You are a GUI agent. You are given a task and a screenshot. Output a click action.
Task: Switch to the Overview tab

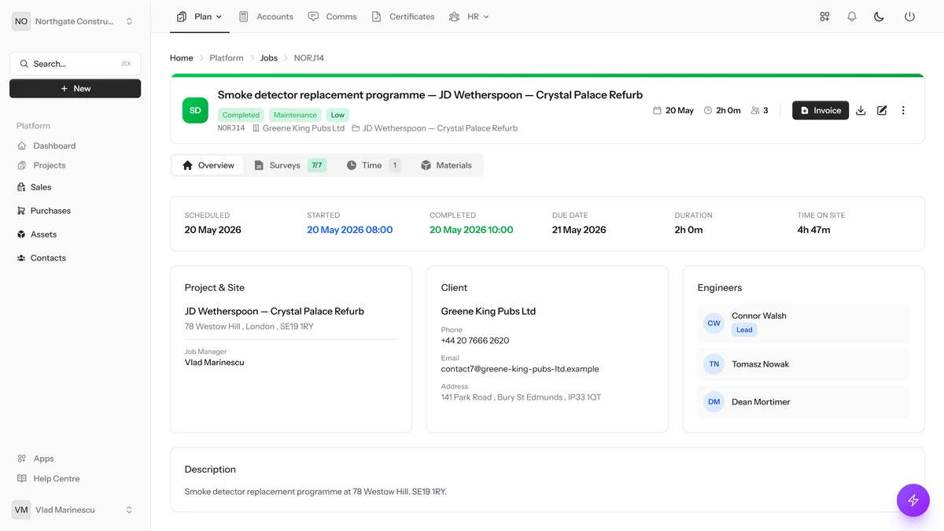pos(208,165)
